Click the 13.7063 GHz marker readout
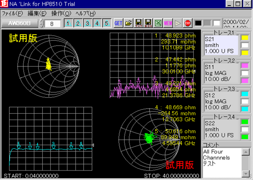This screenshot has height=180, width=253. coord(179,119)
